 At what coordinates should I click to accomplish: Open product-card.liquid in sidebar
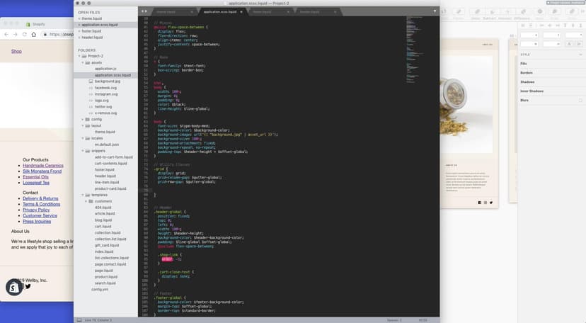(x=110, y=188)
